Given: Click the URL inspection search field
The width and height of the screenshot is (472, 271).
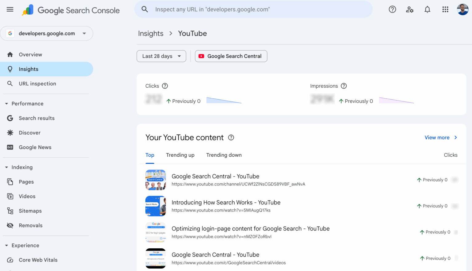Looking at the screenshot, I should pos(253,10).
